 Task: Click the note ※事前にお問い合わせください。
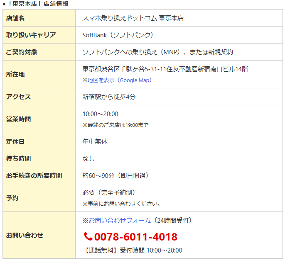121,204
